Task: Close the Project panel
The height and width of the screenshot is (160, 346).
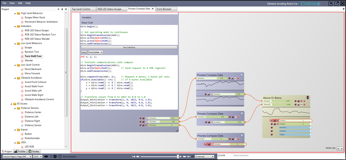Action: (x=66, y=9)
